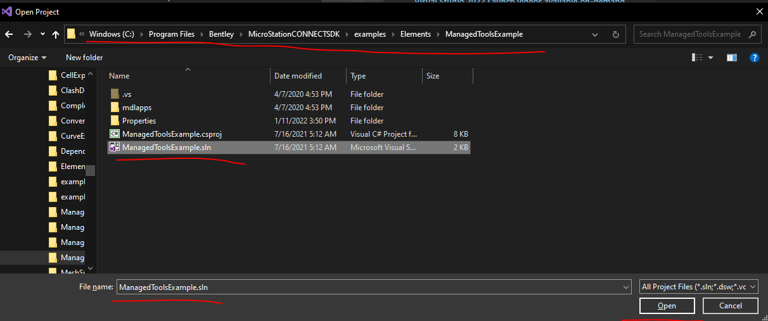This screenshot has width=768, height=321.
Task: Select CurveE folder in navigation tree
Action: pos(67,135)
